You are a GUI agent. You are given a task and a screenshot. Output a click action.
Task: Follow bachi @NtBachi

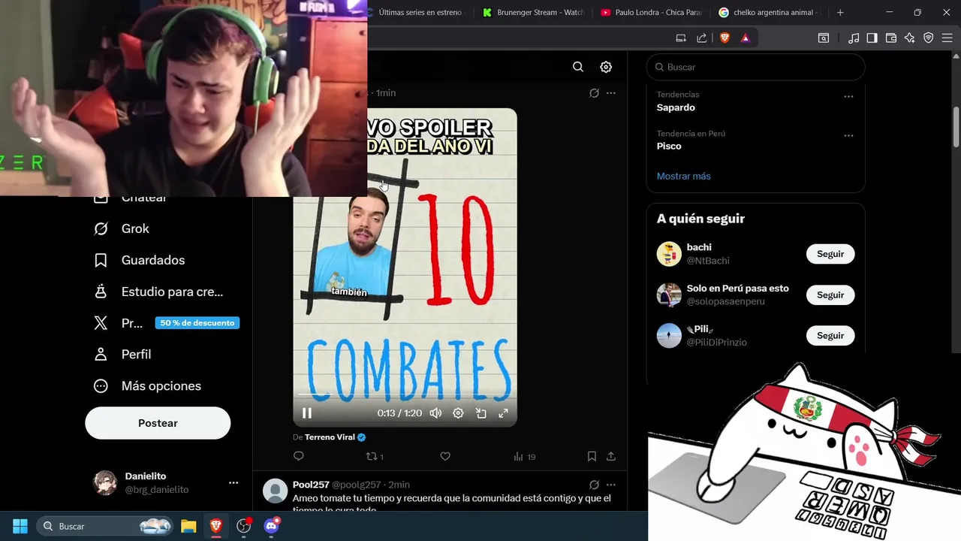[x=830, y=254]
